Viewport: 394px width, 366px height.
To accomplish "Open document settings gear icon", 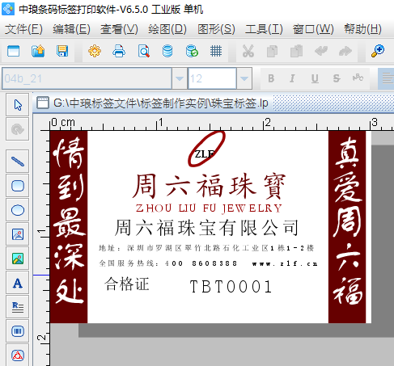I will click(95, 51).
